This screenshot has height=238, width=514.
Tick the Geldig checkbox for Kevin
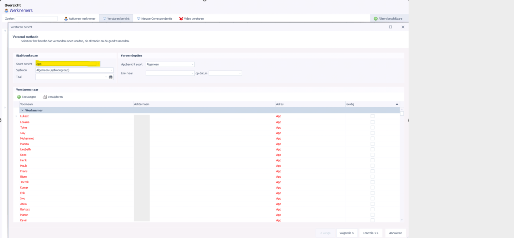pos(372,220)
